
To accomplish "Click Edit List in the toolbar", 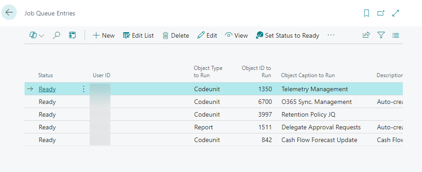I will (138, 35).
